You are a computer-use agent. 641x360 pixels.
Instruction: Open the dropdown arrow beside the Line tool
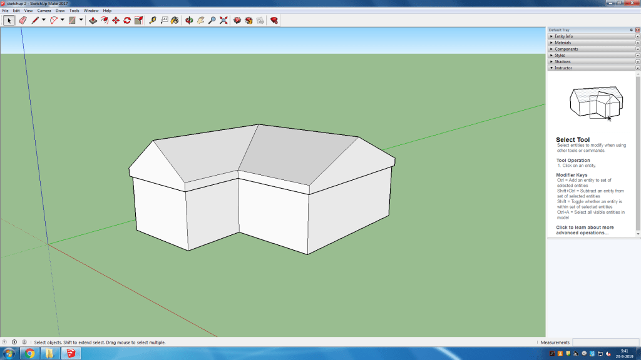pos(43,21)
